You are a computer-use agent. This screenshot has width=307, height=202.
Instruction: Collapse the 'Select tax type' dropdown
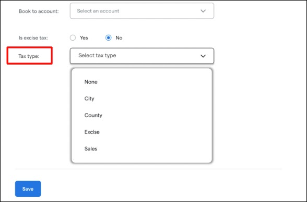coord(142,56)
